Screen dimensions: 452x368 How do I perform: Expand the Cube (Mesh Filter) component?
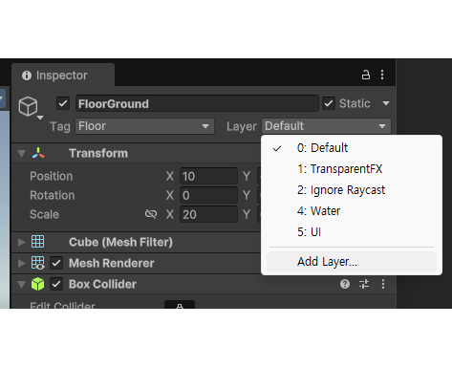coord(22,242)
